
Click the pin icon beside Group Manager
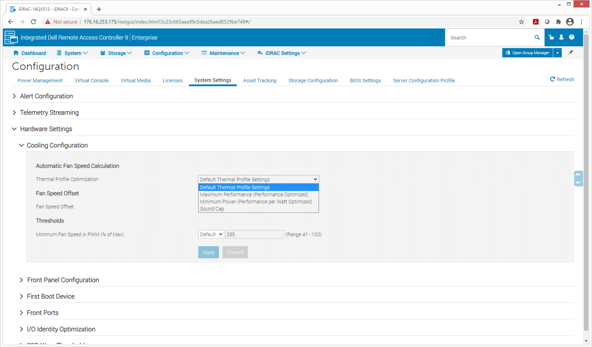pyautogui.click(x=570, y=52)
